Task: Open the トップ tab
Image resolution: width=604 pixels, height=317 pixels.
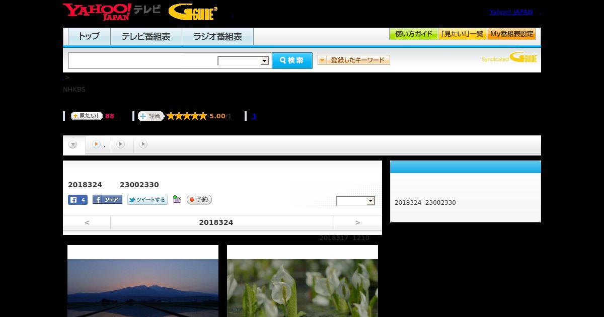Action: pyautogui.click(x=89, y=36)
